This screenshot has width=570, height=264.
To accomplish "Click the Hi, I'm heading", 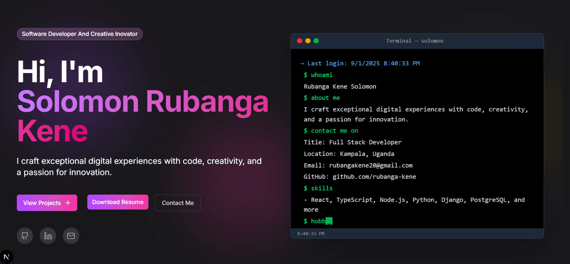I will 60,72.
